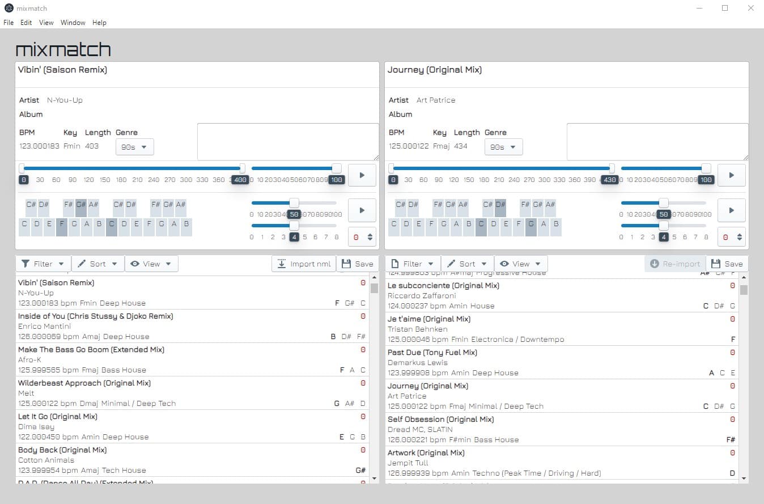This screenshot has height=504, width=764.
Task: Open the Sort dropdown of right list
Action: [x=467, y=264]
